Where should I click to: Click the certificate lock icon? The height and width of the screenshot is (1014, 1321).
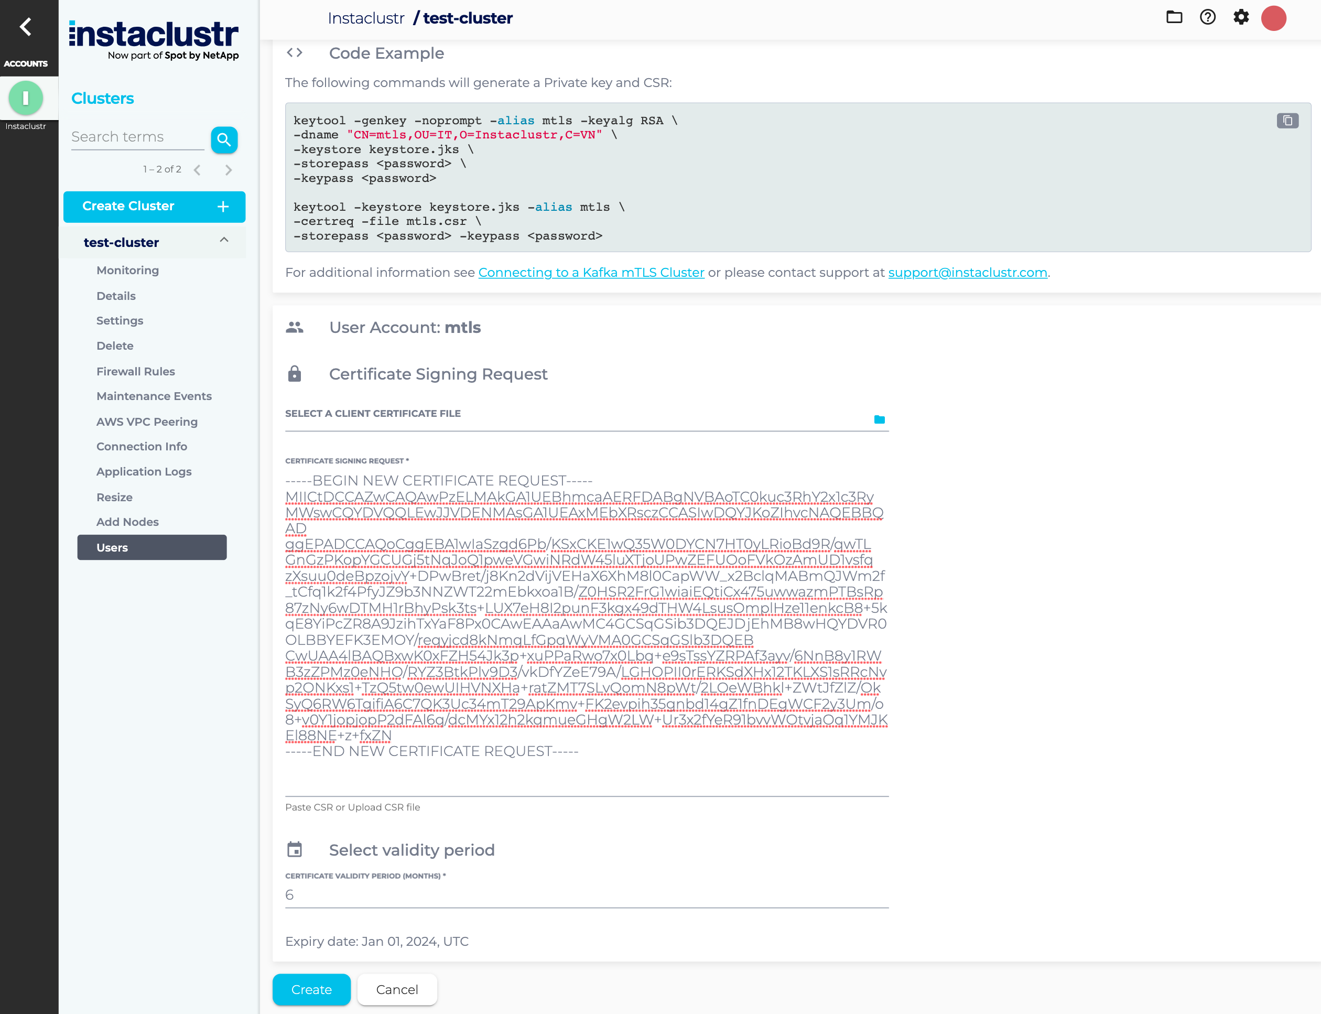tap(294, 374)
